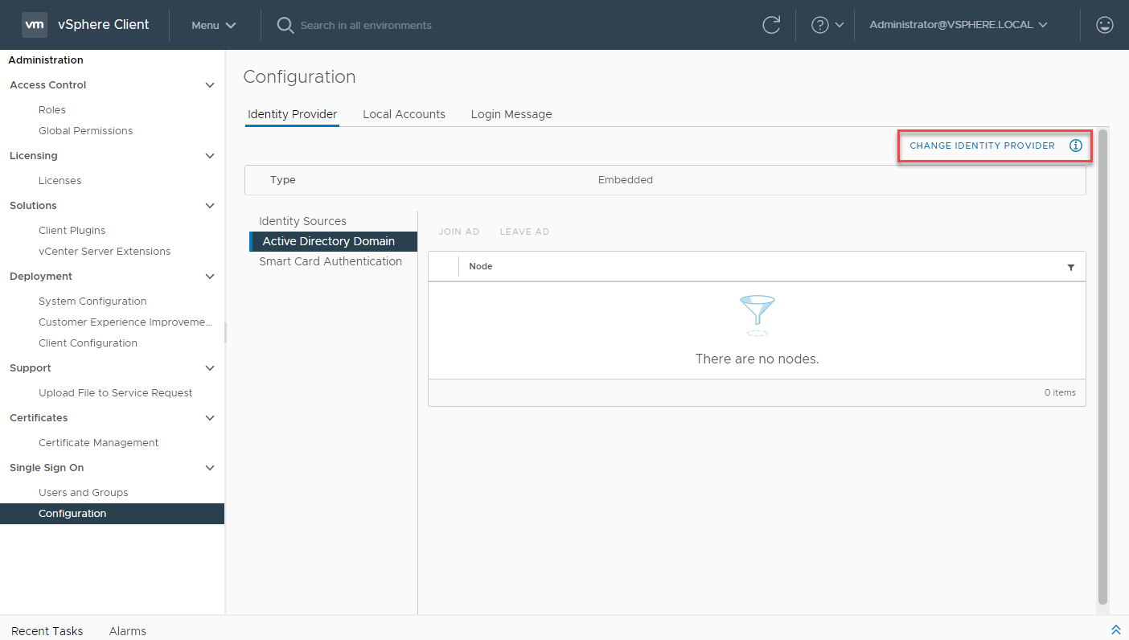Open Client Configuration
This screenshot has height=640, width=1129.
point(88,343)
